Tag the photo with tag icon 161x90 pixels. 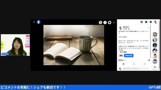(x=110, y=22)
